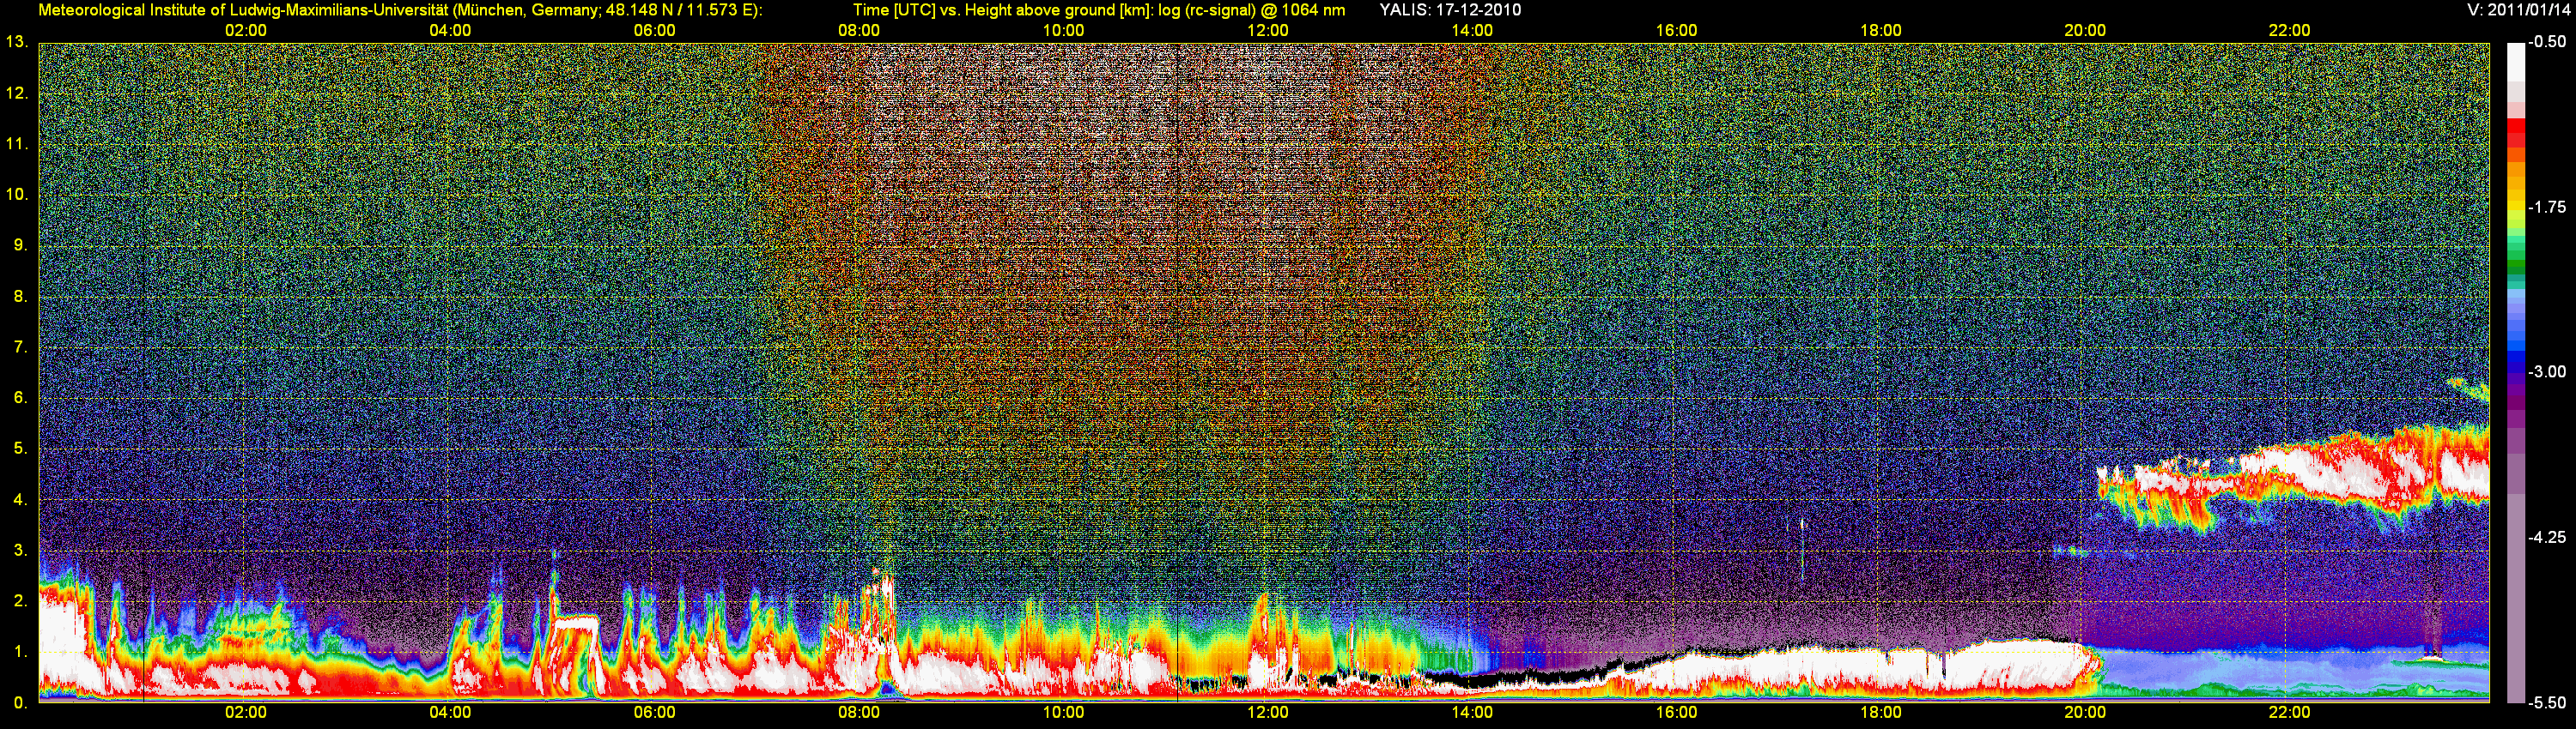This screenshot has height=729, width=2576.
Task: Click the '5.' height axis label
Action: (21, 449)
